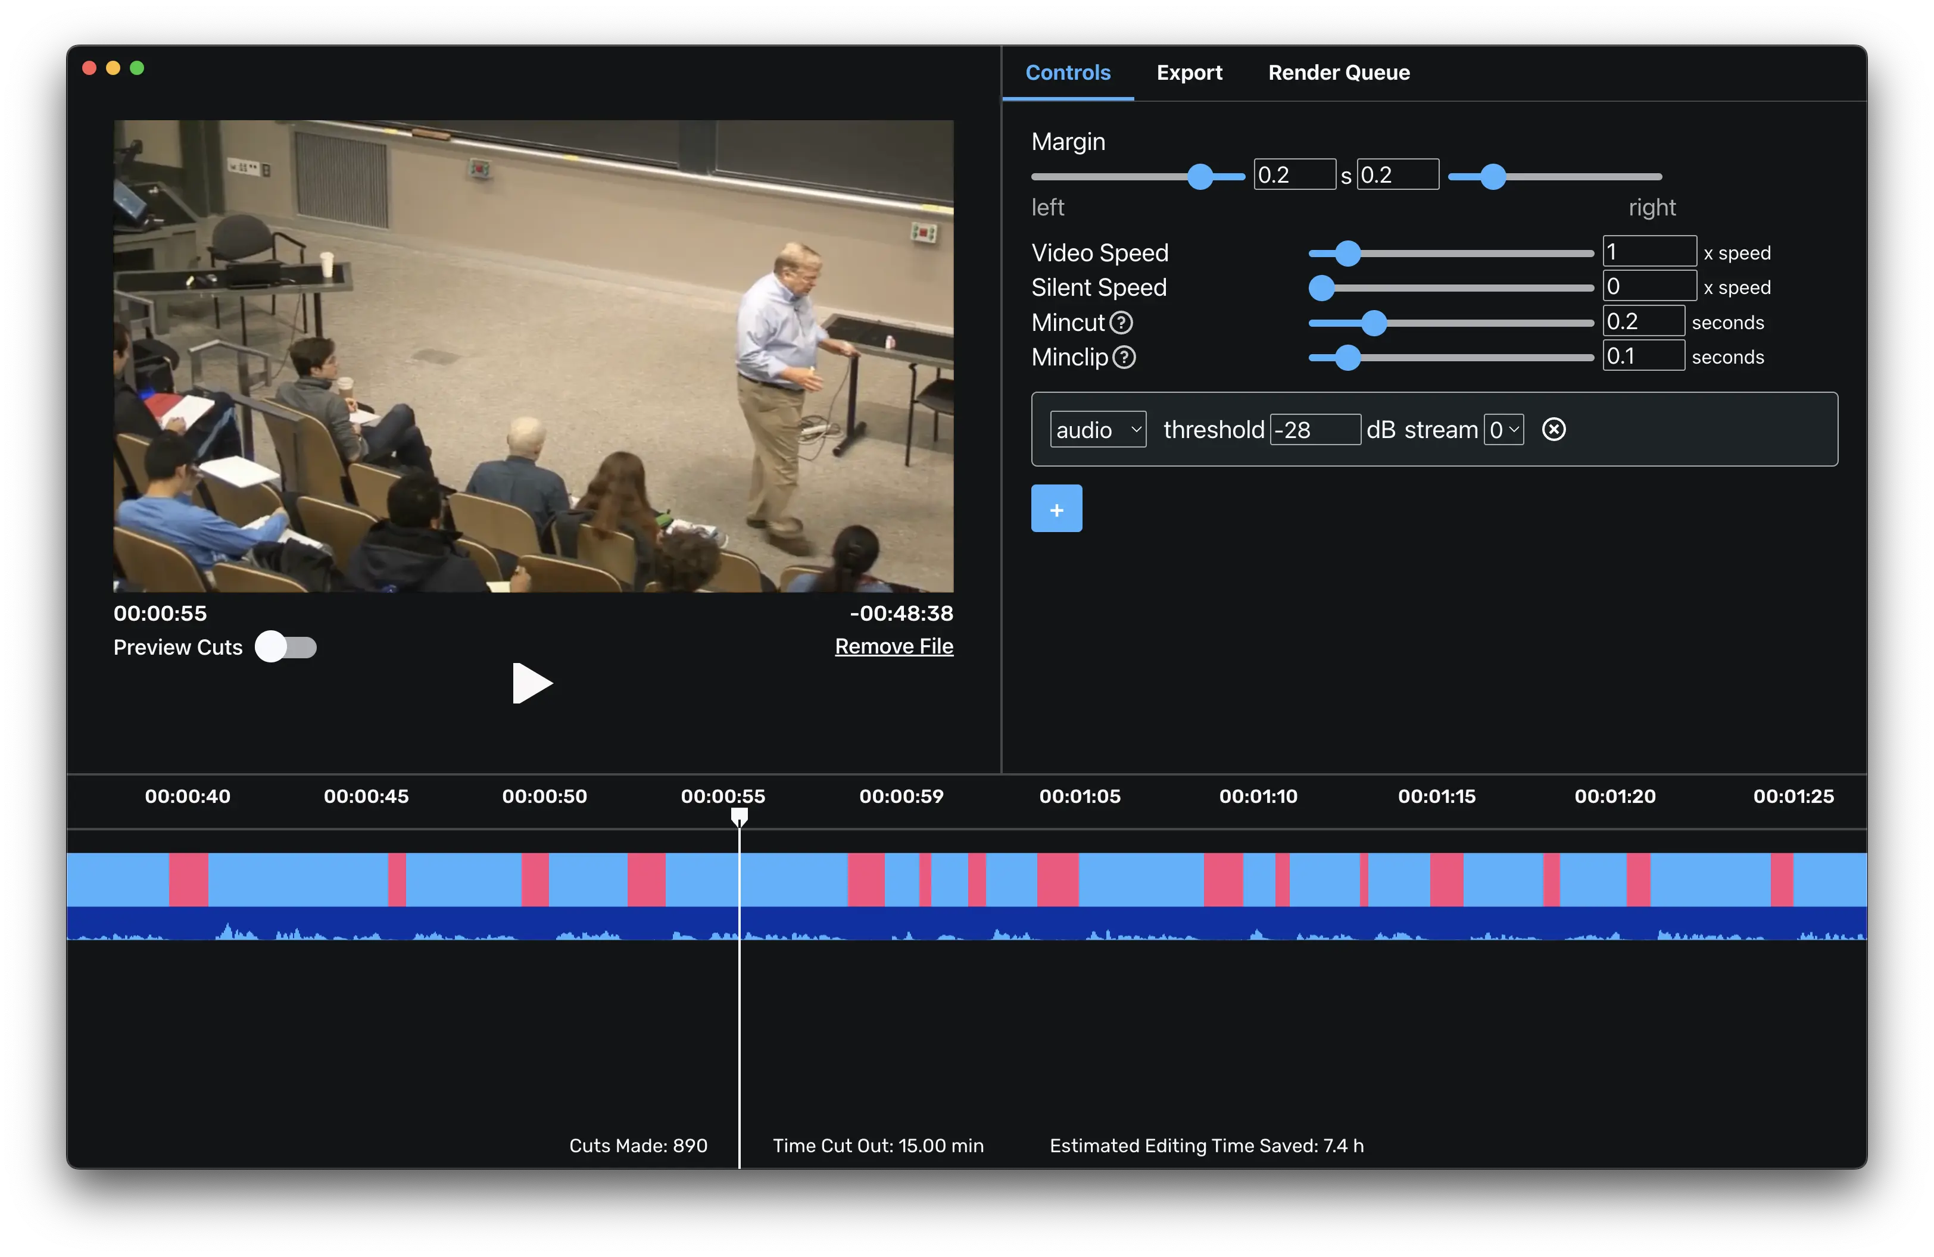1934x1257 pixels.
Task: Click the remove audio condition icon
Action: pos(1551,429)
